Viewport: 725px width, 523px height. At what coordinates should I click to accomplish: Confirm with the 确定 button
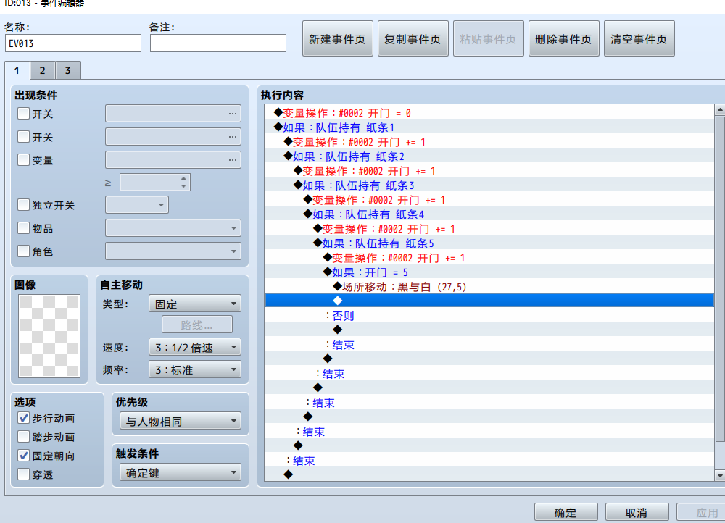[566, 512]
